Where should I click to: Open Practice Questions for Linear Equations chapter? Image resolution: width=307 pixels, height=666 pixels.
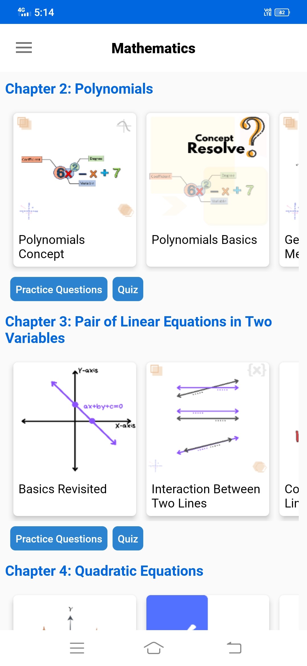pyautogui.click(x=59, y=538)
